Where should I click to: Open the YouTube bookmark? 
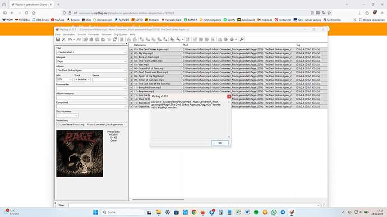coord(58,20)
